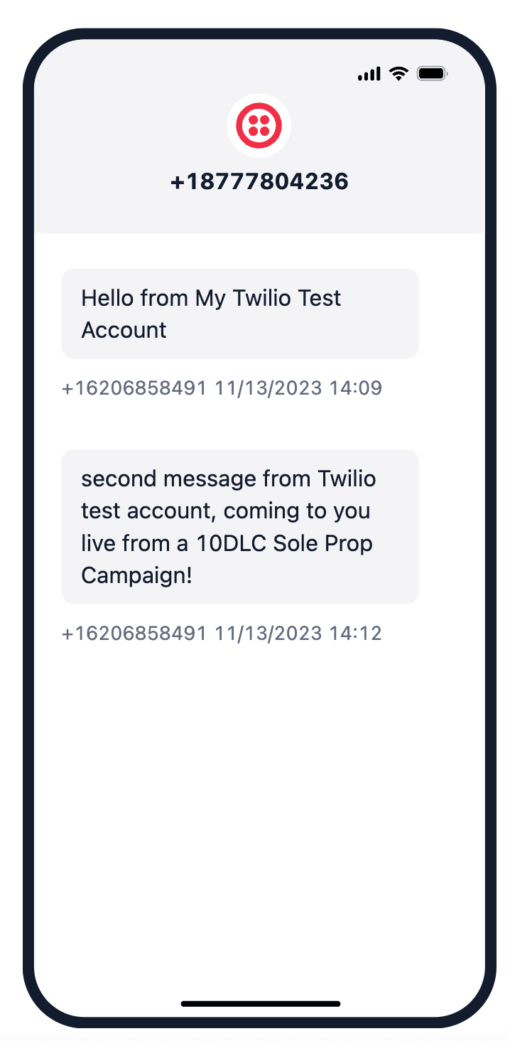
Task: Expand message metadata under second bubble
Action: 221,633
